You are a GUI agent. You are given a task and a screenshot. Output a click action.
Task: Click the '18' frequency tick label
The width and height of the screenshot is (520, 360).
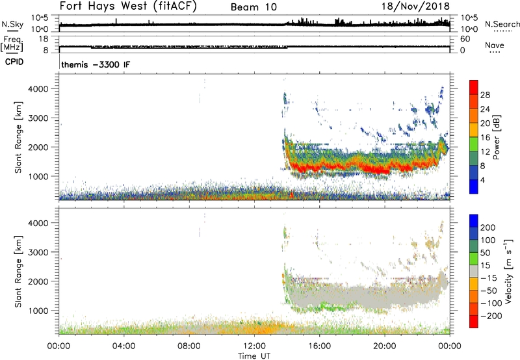[44, 39]
